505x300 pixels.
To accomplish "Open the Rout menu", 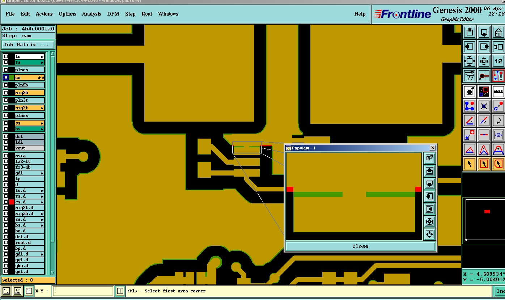I will pyautogui.click(x=147, y=14).
